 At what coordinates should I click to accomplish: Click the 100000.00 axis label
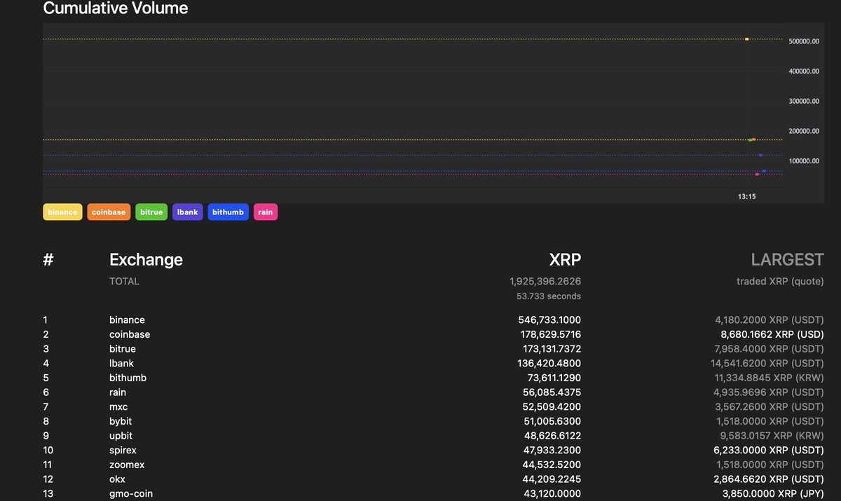tap(804, 161)
